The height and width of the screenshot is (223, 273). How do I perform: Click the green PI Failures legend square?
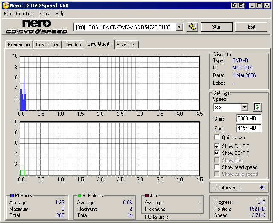[79, 196]
